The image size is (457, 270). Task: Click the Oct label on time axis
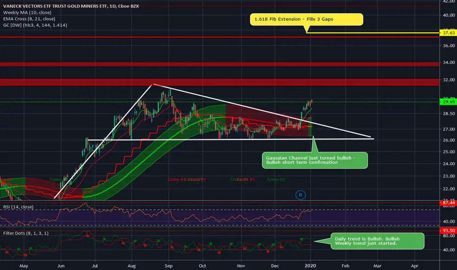click(203, 266)
